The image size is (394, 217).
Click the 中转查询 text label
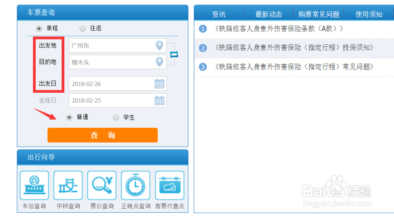68,206
